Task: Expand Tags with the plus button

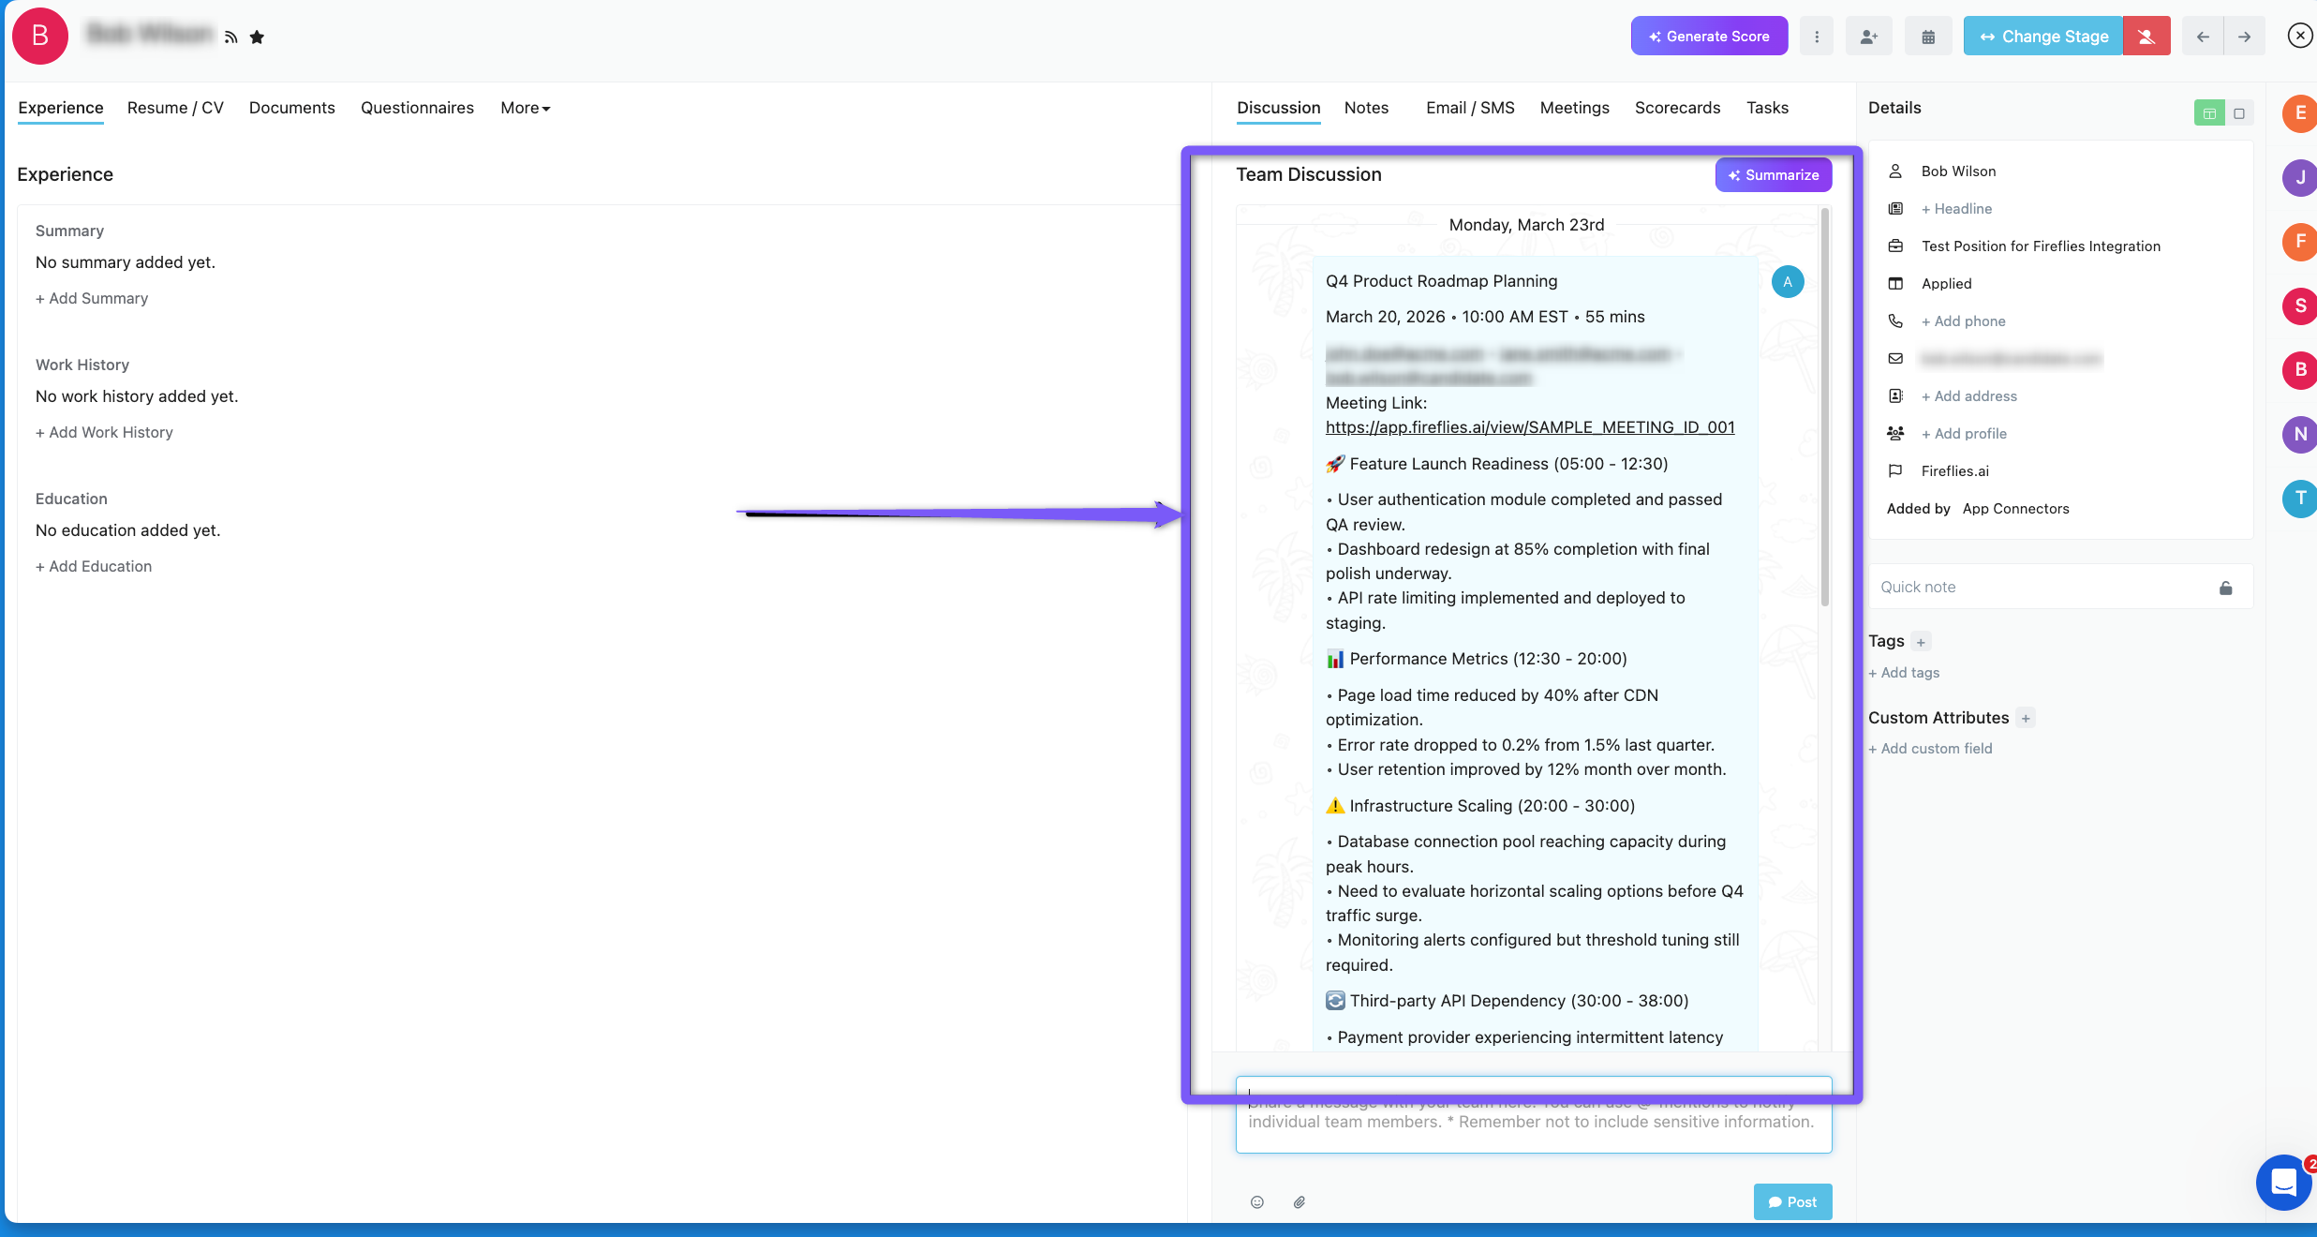Action: (1921, 642)
